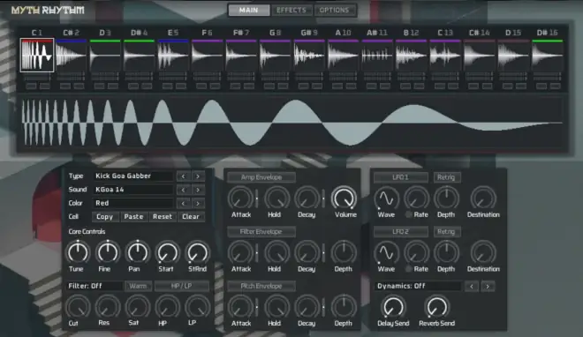Viewport: 583px width, 337px height.
Task: Select the F# 7 pad waveform
Action: pos(241,56)
